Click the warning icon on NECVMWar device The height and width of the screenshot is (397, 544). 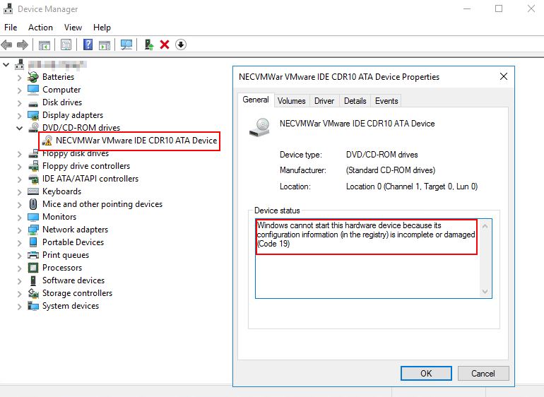(x=47, y=141)
